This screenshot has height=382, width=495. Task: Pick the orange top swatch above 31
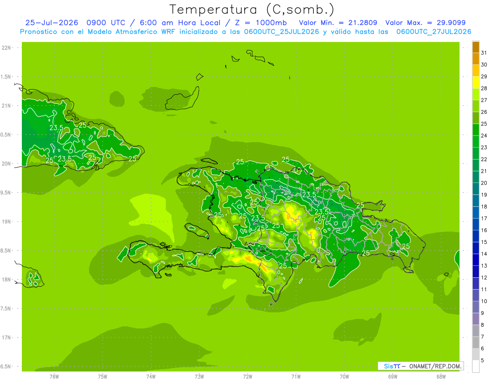[x=476, y=47]
